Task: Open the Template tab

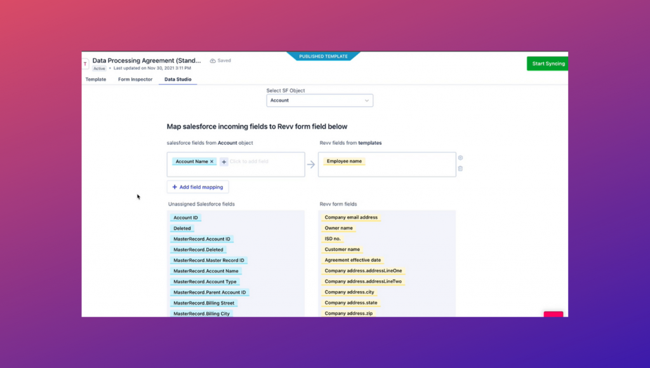Action: 96,79
